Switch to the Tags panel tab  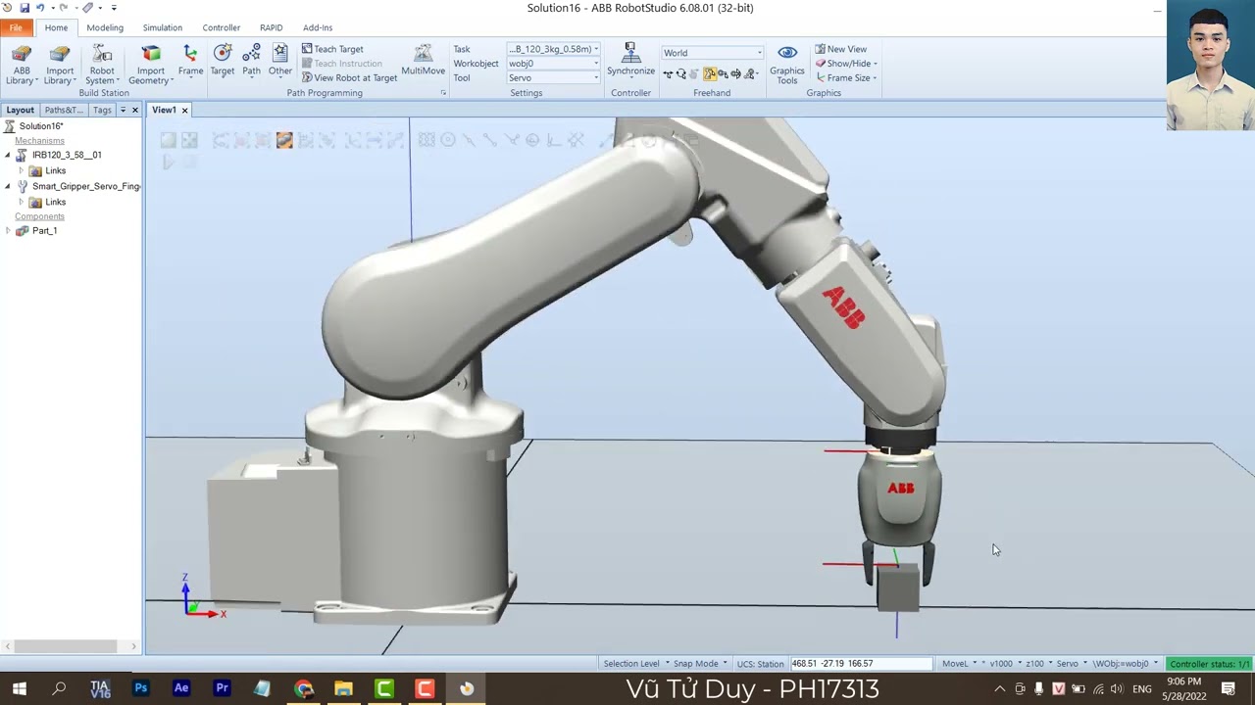pyautogui.click(x=102, y=110)
